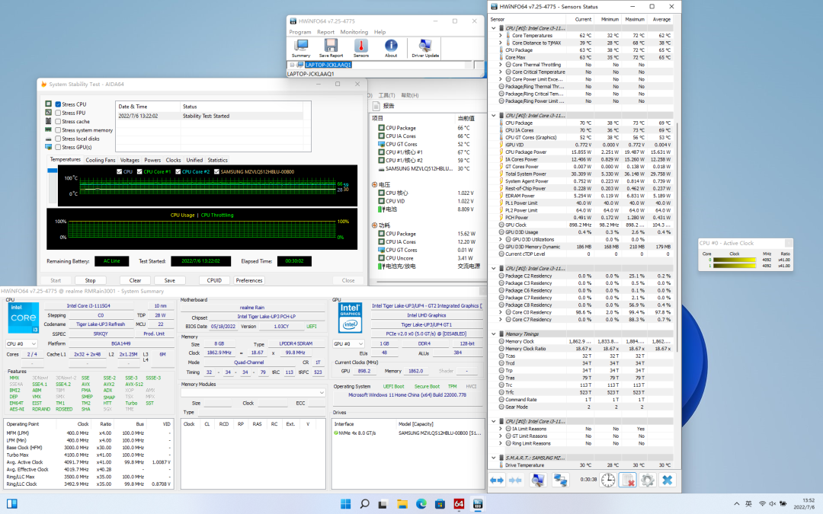Open the Monitoring menu in HWiNFO64
Screen dimensions: 823x514
pos(354,32)
